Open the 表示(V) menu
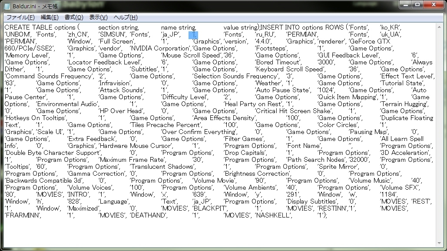447x251 pixels. coord(98,17)
